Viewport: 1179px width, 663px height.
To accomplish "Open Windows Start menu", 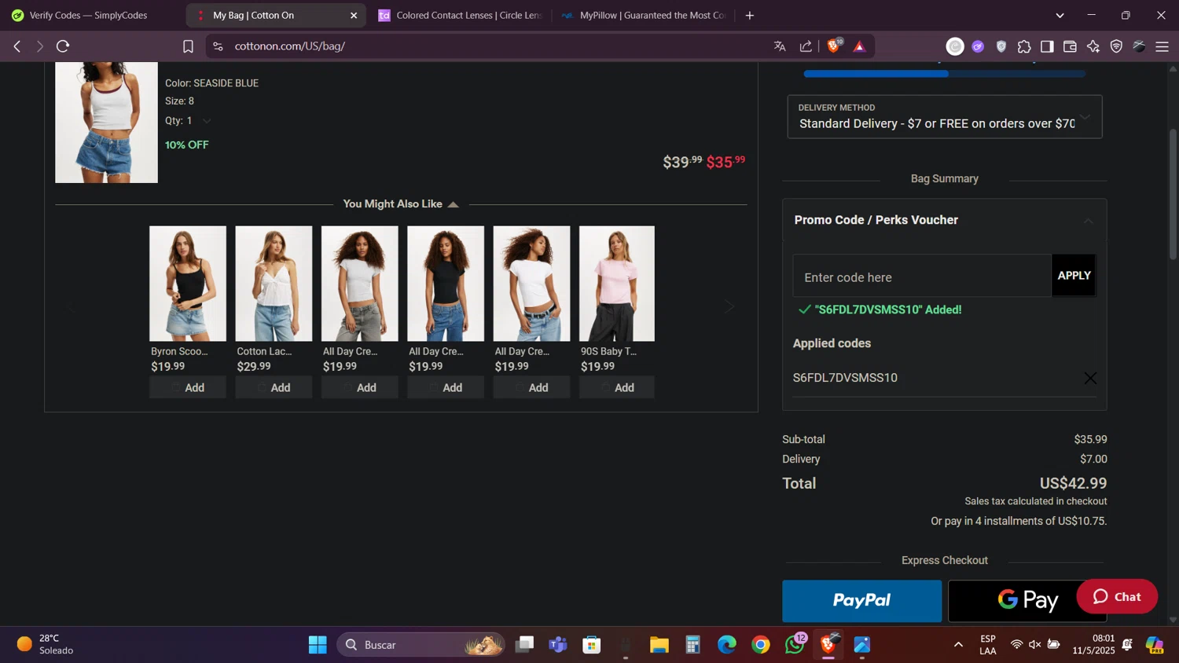I will (318, 645).
